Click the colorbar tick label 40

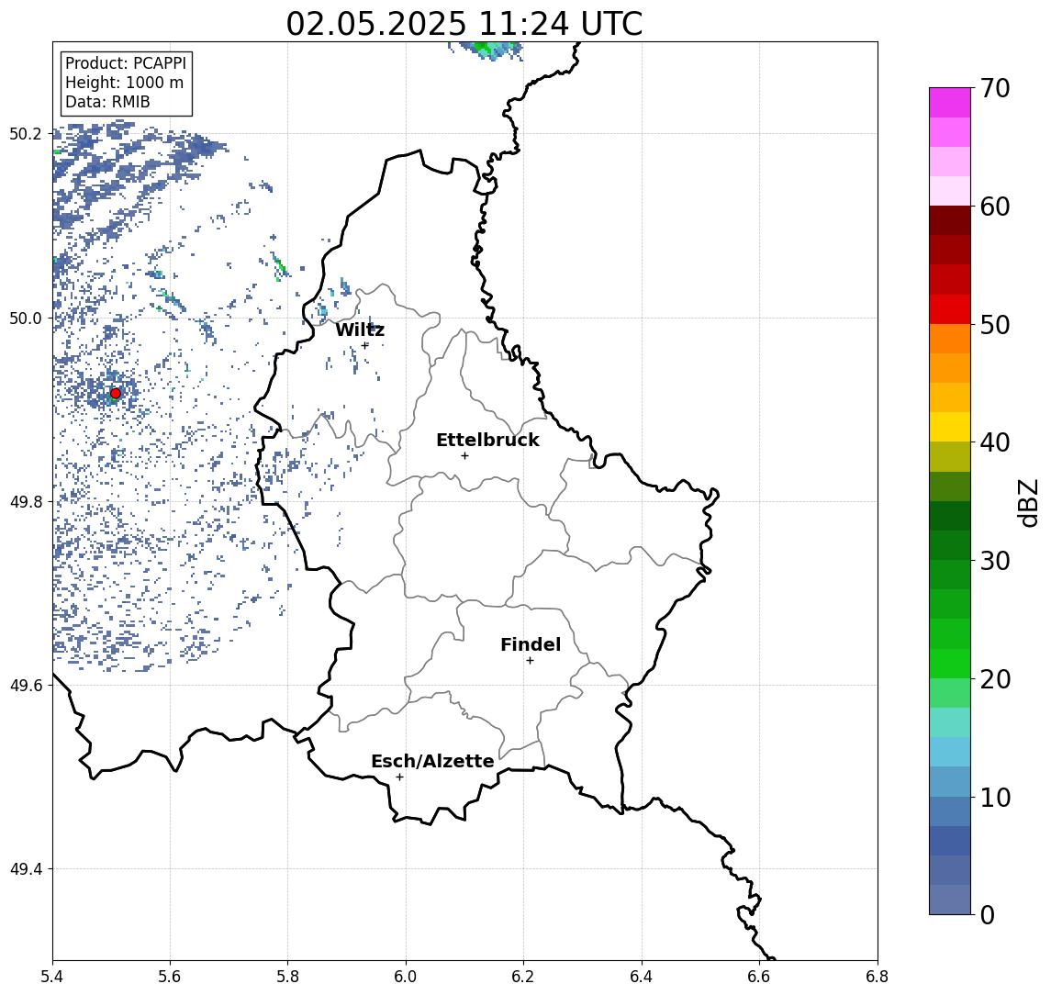[995, 442]
